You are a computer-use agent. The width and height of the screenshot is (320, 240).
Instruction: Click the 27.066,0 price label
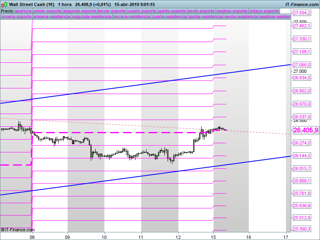click(x=302, y=65)
